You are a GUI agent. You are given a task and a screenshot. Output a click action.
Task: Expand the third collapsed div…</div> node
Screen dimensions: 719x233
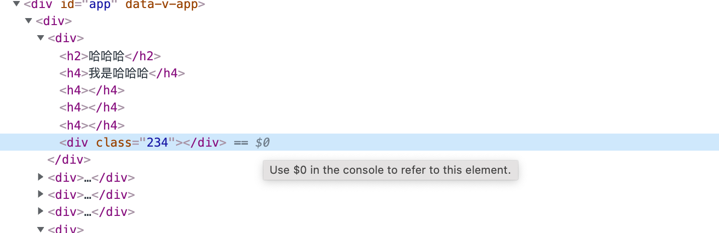(41, 211)
